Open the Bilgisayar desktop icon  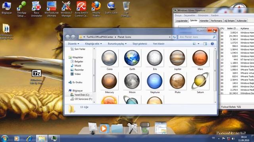[x=7, y=8]
